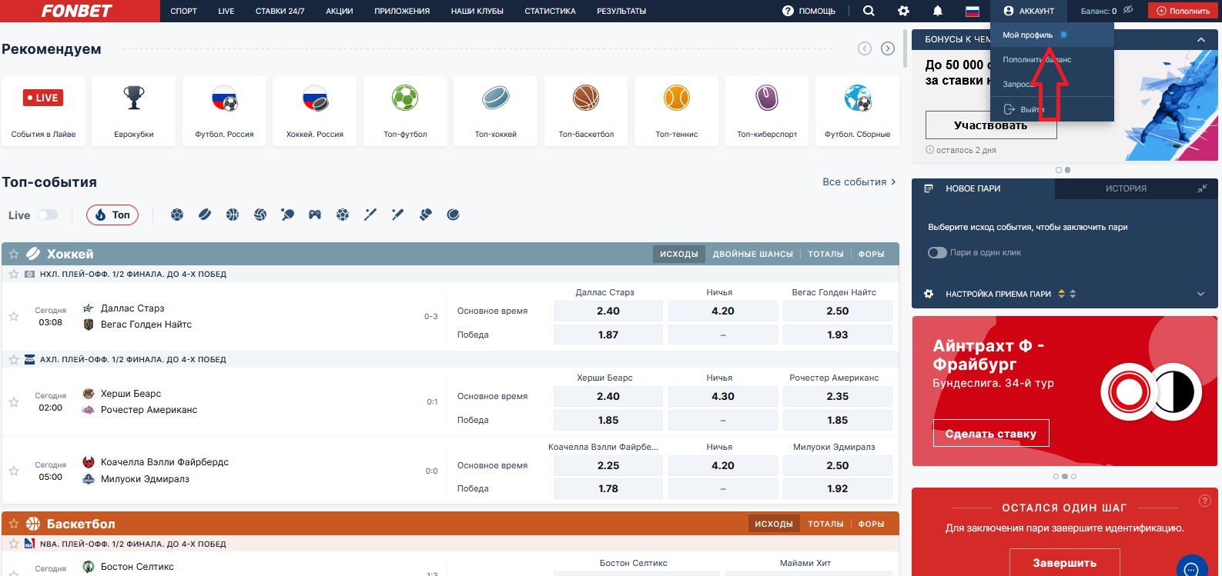Switch basketball markets to ФОРЫ tab
The width and height of the screenshot is (1222, 576).
[872, 524]
